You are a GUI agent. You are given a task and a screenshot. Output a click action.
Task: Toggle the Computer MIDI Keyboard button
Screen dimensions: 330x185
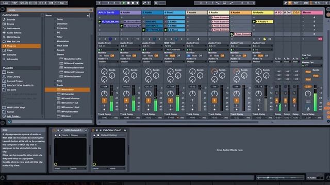(x=290, y=3)
